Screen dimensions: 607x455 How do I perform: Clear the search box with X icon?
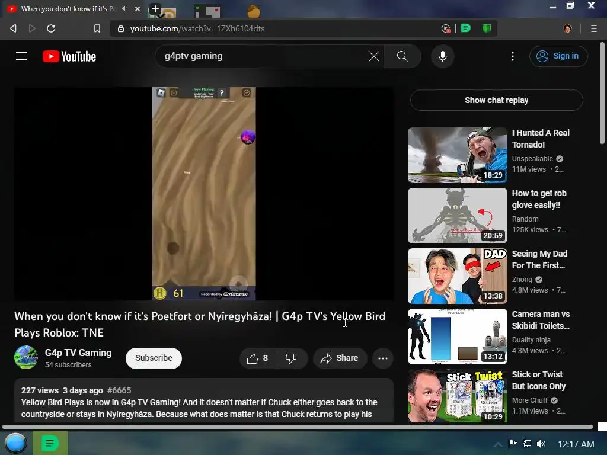pos(373,56)
